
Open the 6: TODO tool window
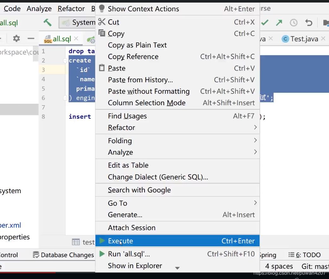304,255
